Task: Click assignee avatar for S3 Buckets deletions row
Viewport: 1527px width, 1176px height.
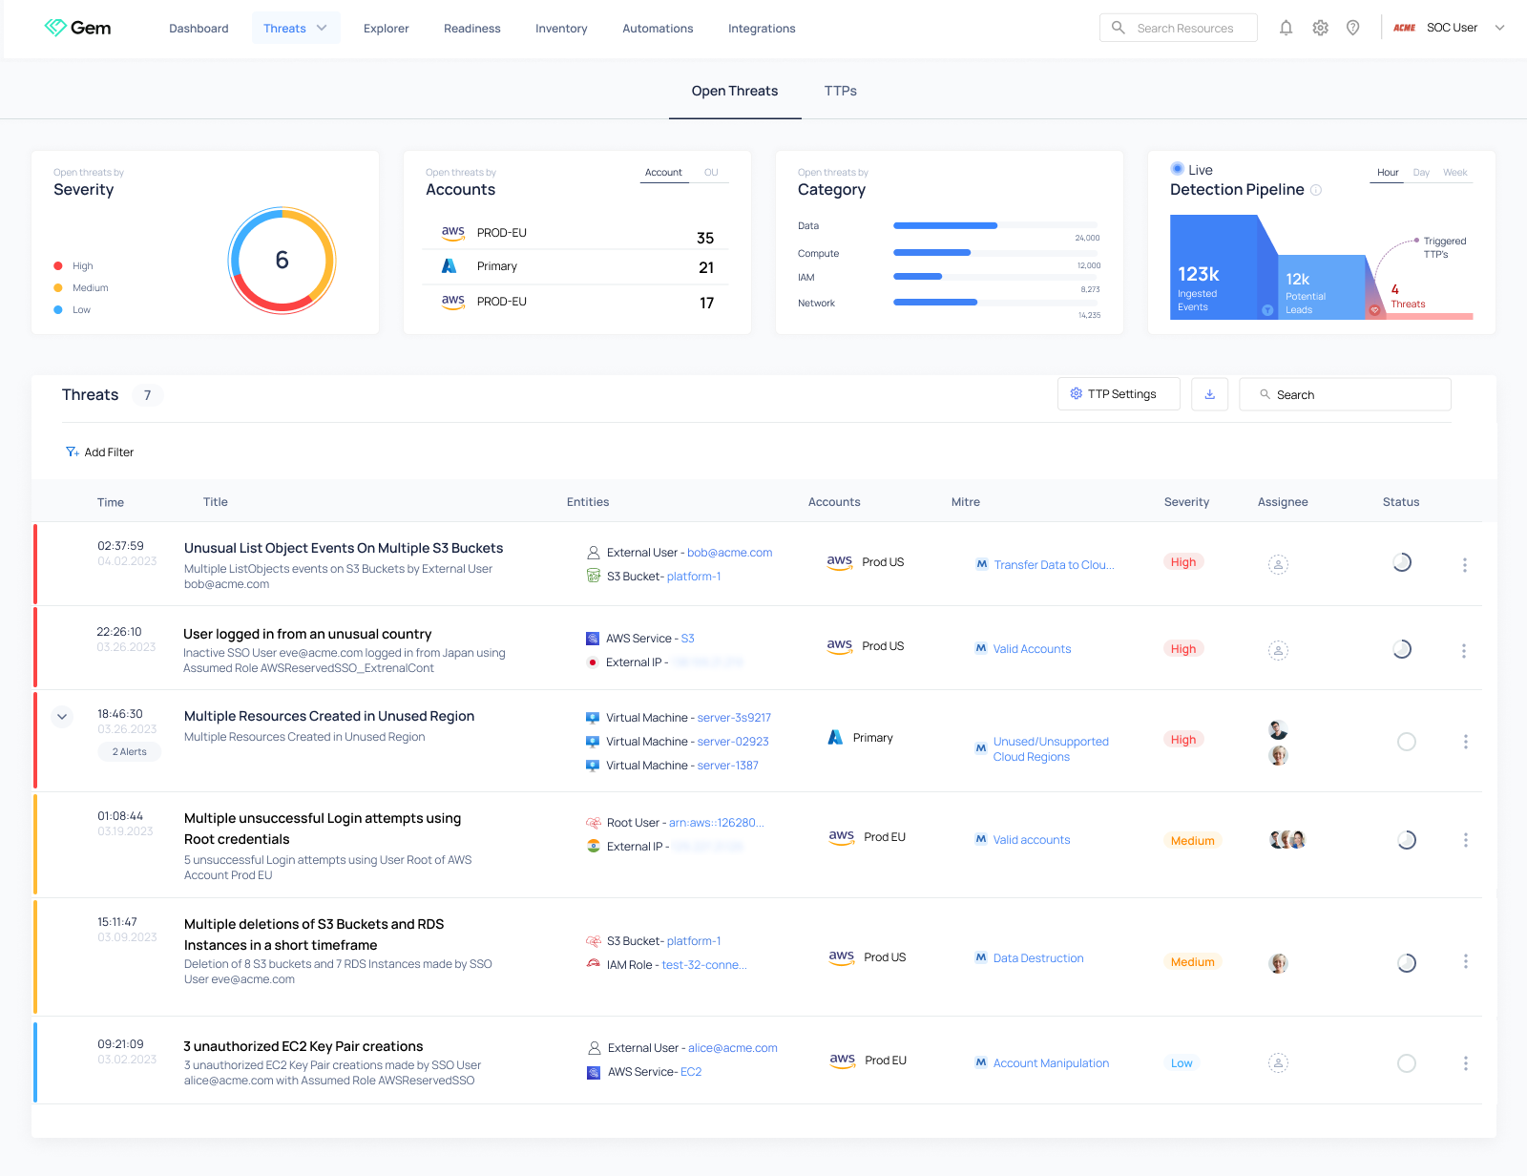Action: [1279, 963]
